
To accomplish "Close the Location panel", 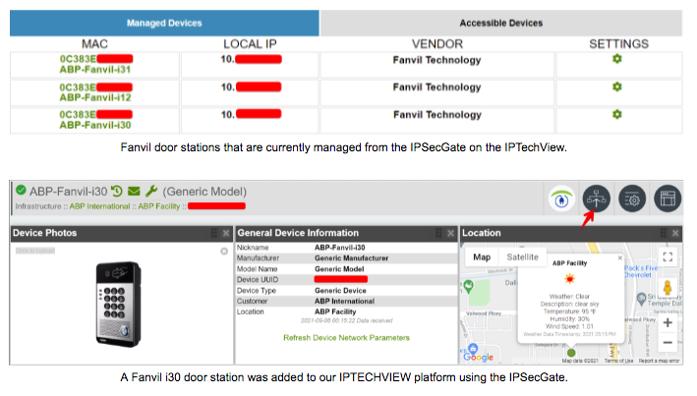I will [x=675, y=233].
